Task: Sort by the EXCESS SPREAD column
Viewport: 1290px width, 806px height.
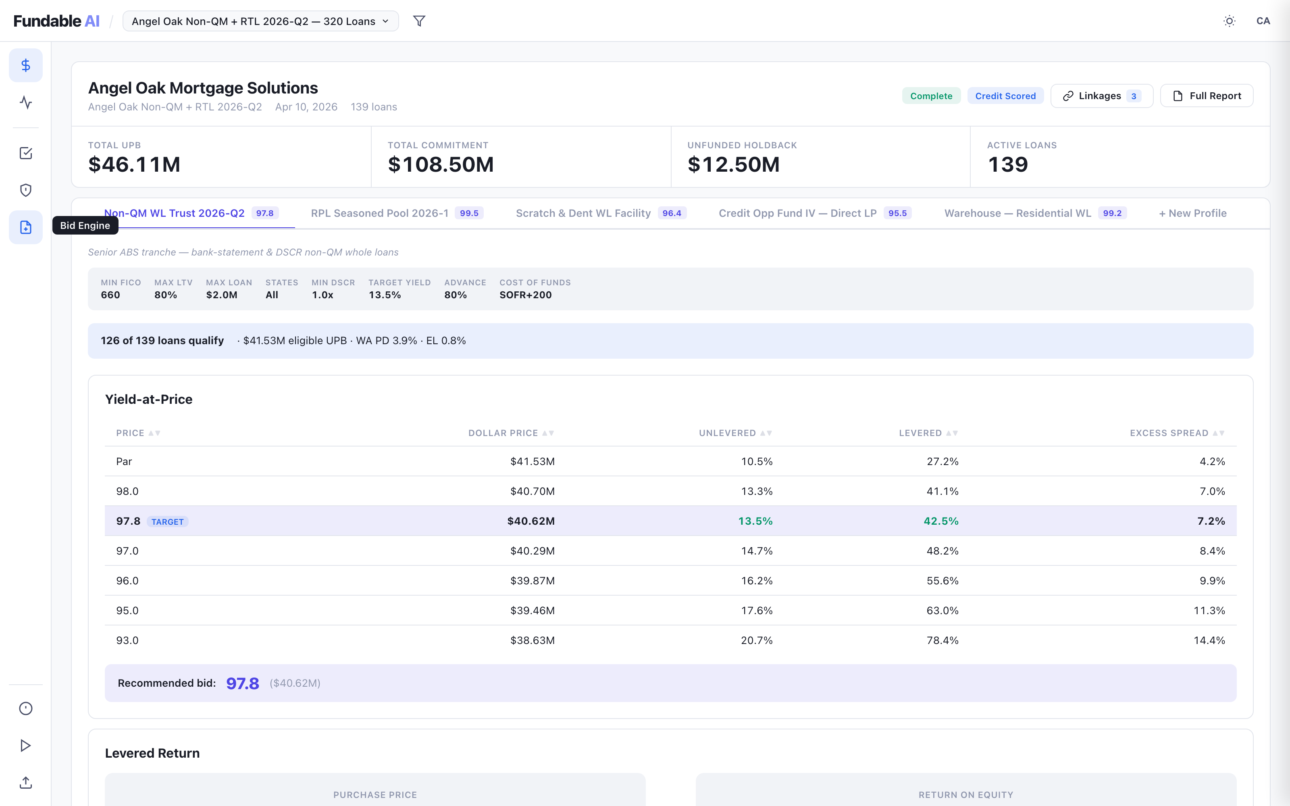Action: (x=1177, y=433)
